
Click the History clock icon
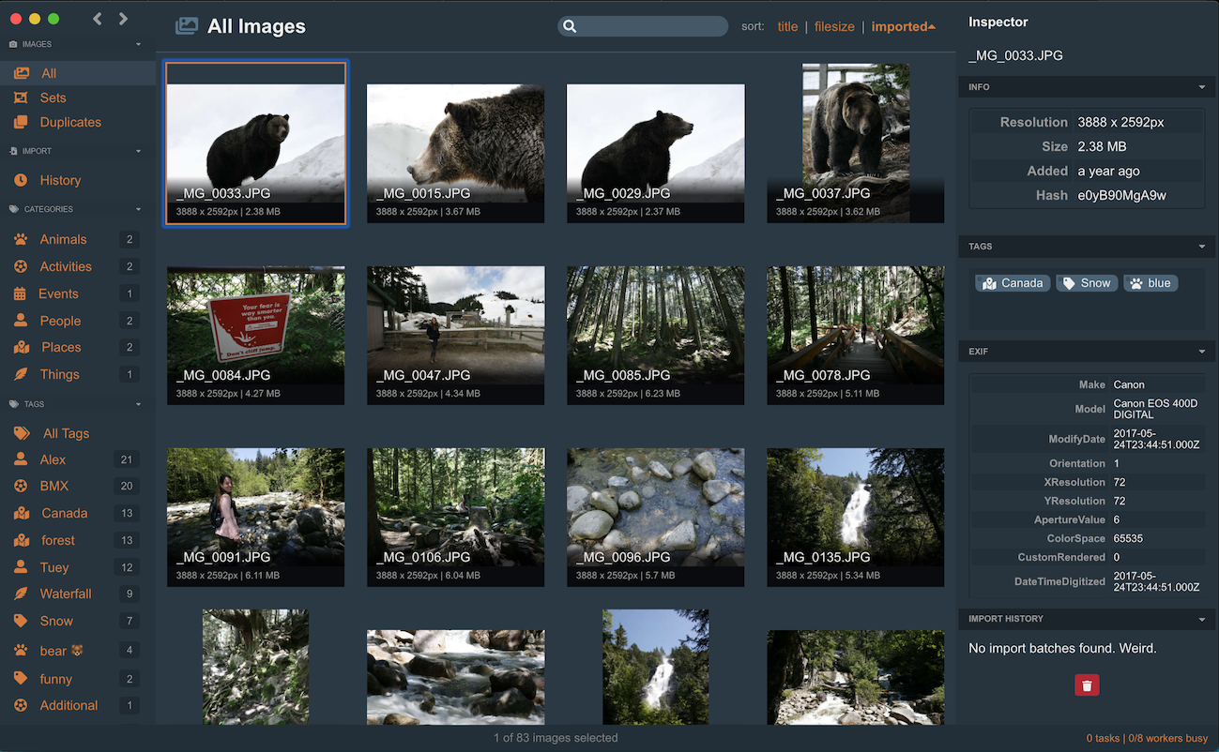pos(21,180)
